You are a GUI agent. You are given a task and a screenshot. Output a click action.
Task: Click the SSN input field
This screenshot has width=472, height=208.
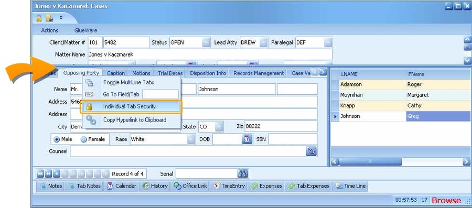pos(293,139)
